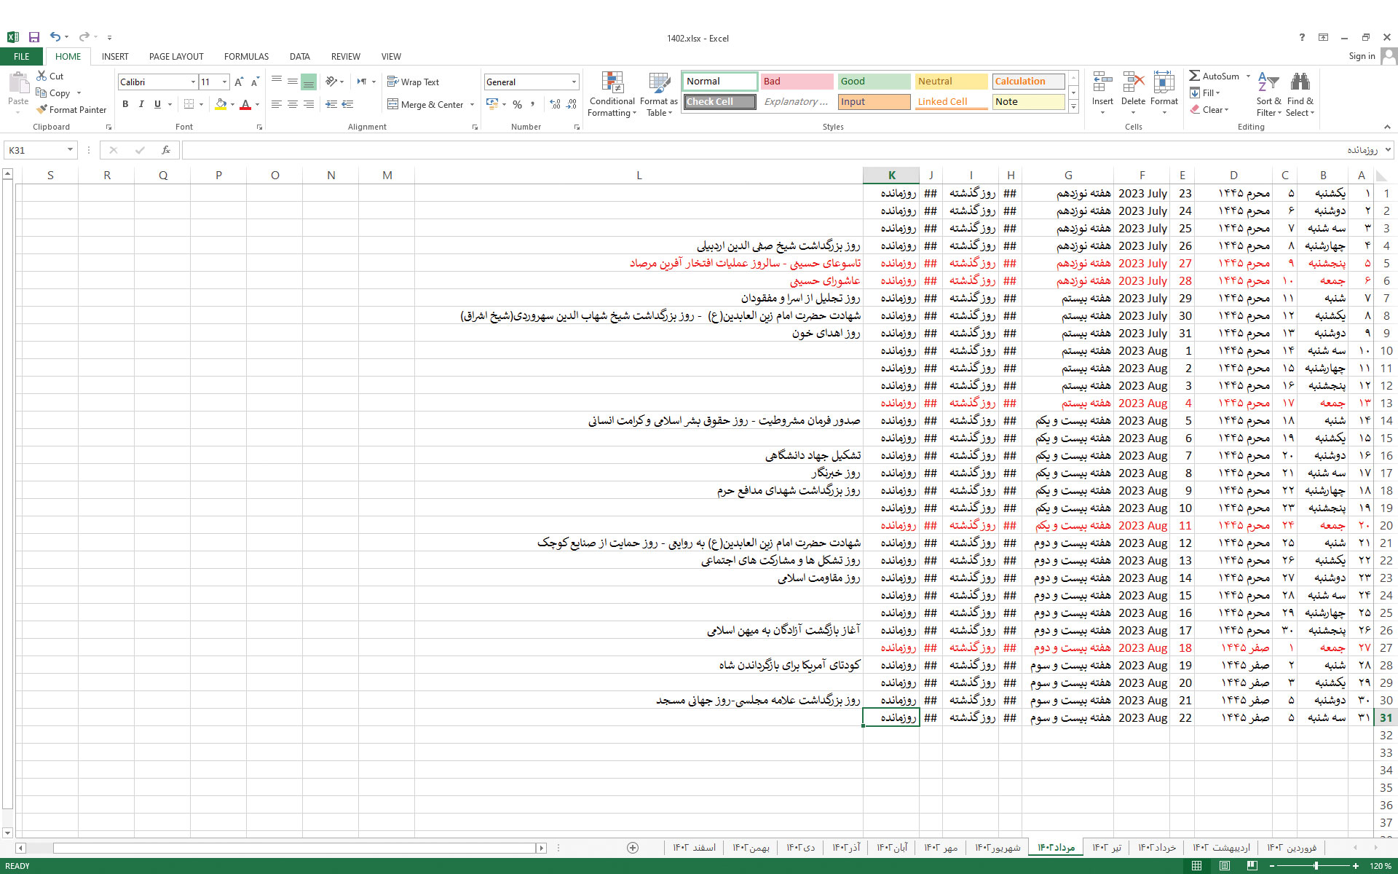Open the Copy dropdown arrow

point(79,93)
